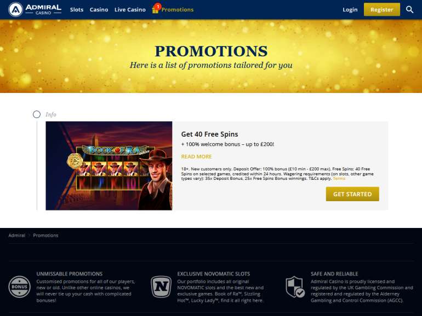Click the red notification badge on Promotions
The width and height of the screenshot is (422, 316).
coord(158,6)
